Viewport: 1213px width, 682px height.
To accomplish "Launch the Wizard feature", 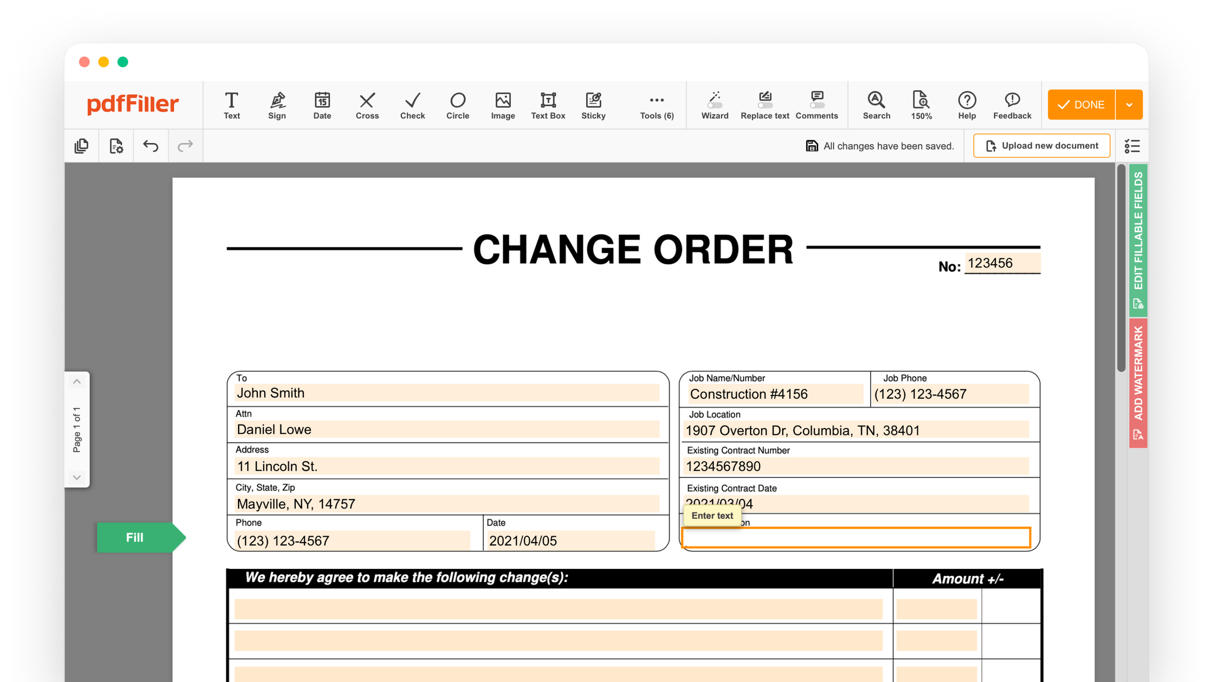I will pos(714,105).
